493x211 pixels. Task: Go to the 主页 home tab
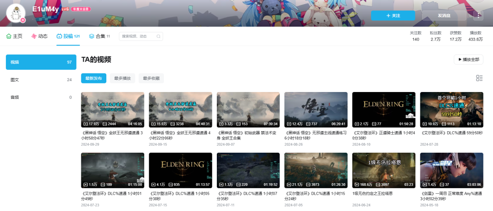pos(15,36)
